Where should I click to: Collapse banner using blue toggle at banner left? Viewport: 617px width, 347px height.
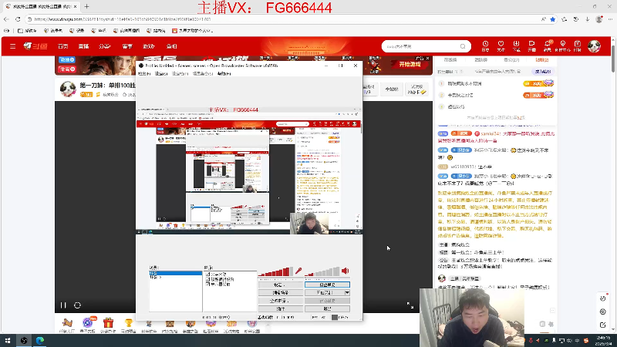[67, 60]
